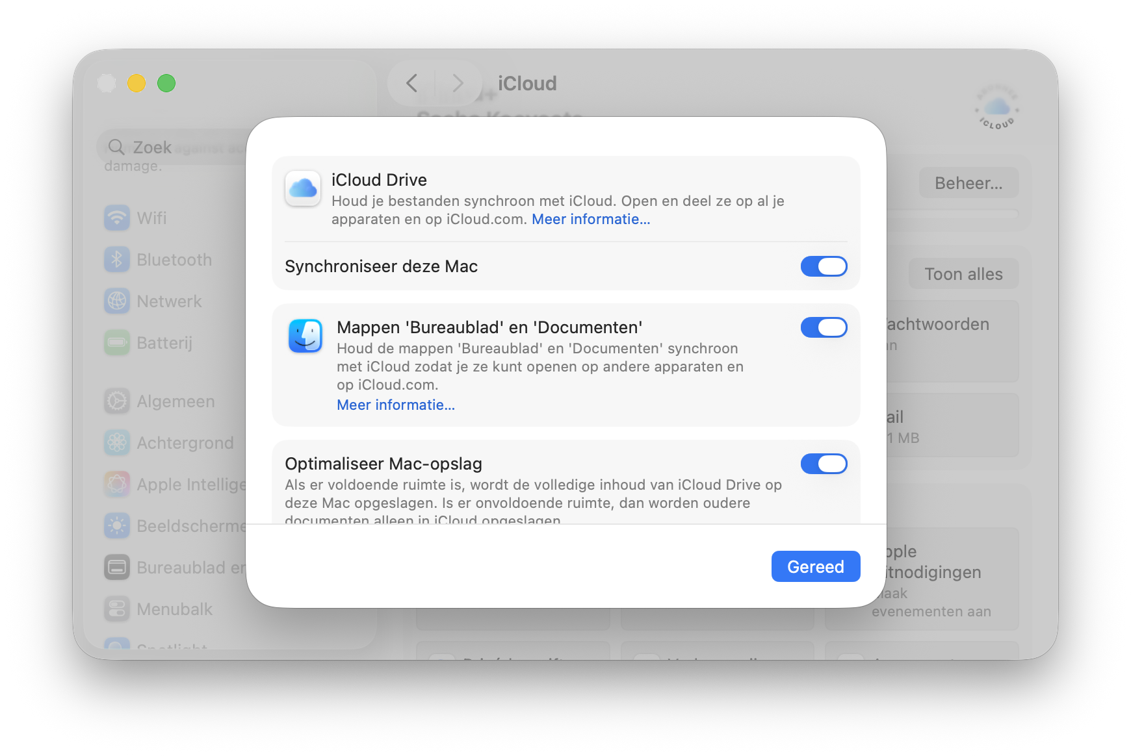This screenshot has height=756, width=1131.
Task: Select the Apple Intelligence sidebar icon
Action: 116,484
